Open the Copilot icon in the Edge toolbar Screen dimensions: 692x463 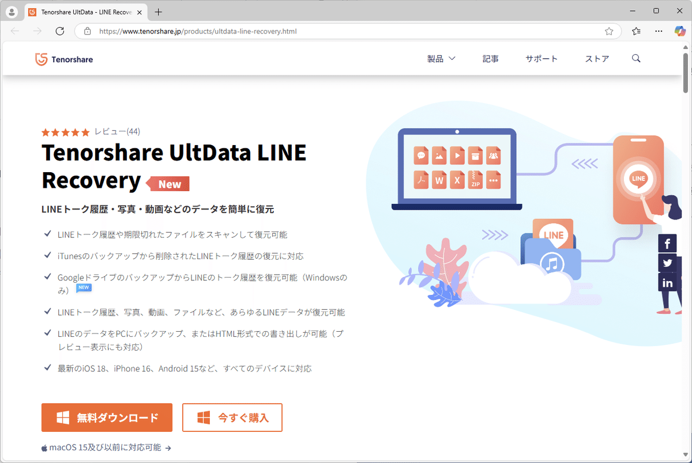tap(680, 31)
